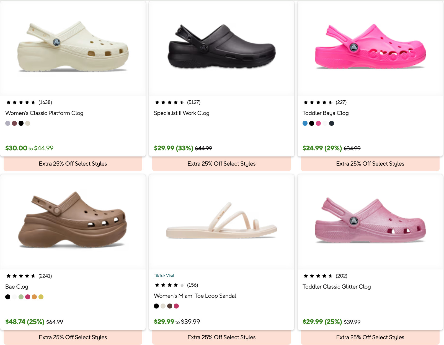The image size is (444, 345).
Task: Open the Toddler Classic Glitter Clog link
Action: pos(337,287)
